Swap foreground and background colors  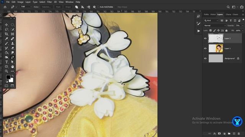click(13, 76)
